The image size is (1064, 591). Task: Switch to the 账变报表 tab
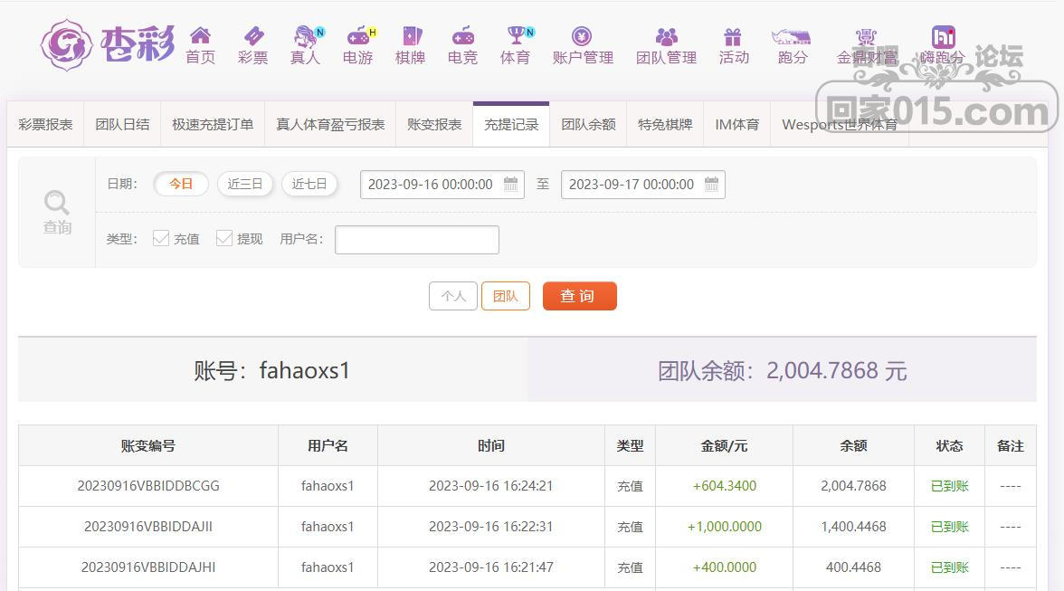[434, 125]
